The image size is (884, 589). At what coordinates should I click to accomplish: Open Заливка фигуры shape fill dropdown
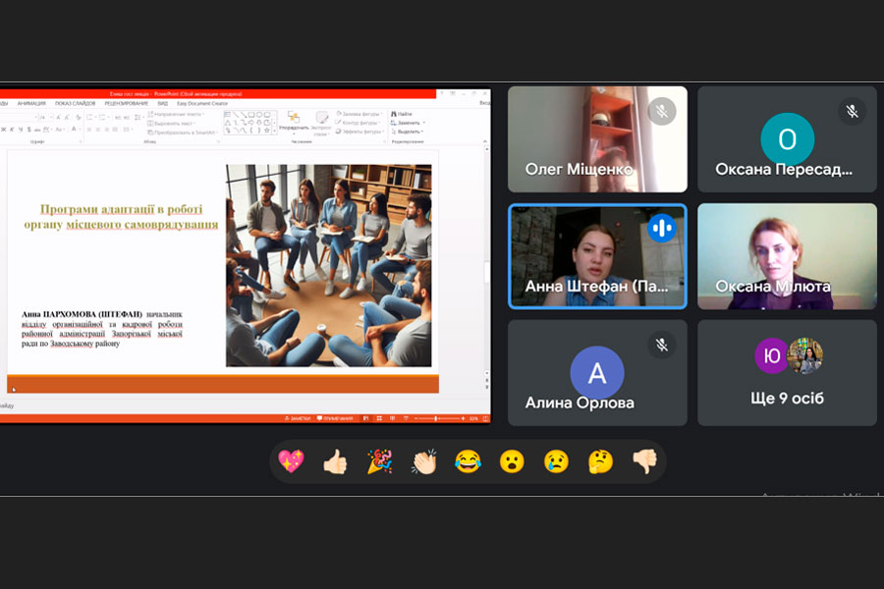pyautogui.click(x=359, y=114)
